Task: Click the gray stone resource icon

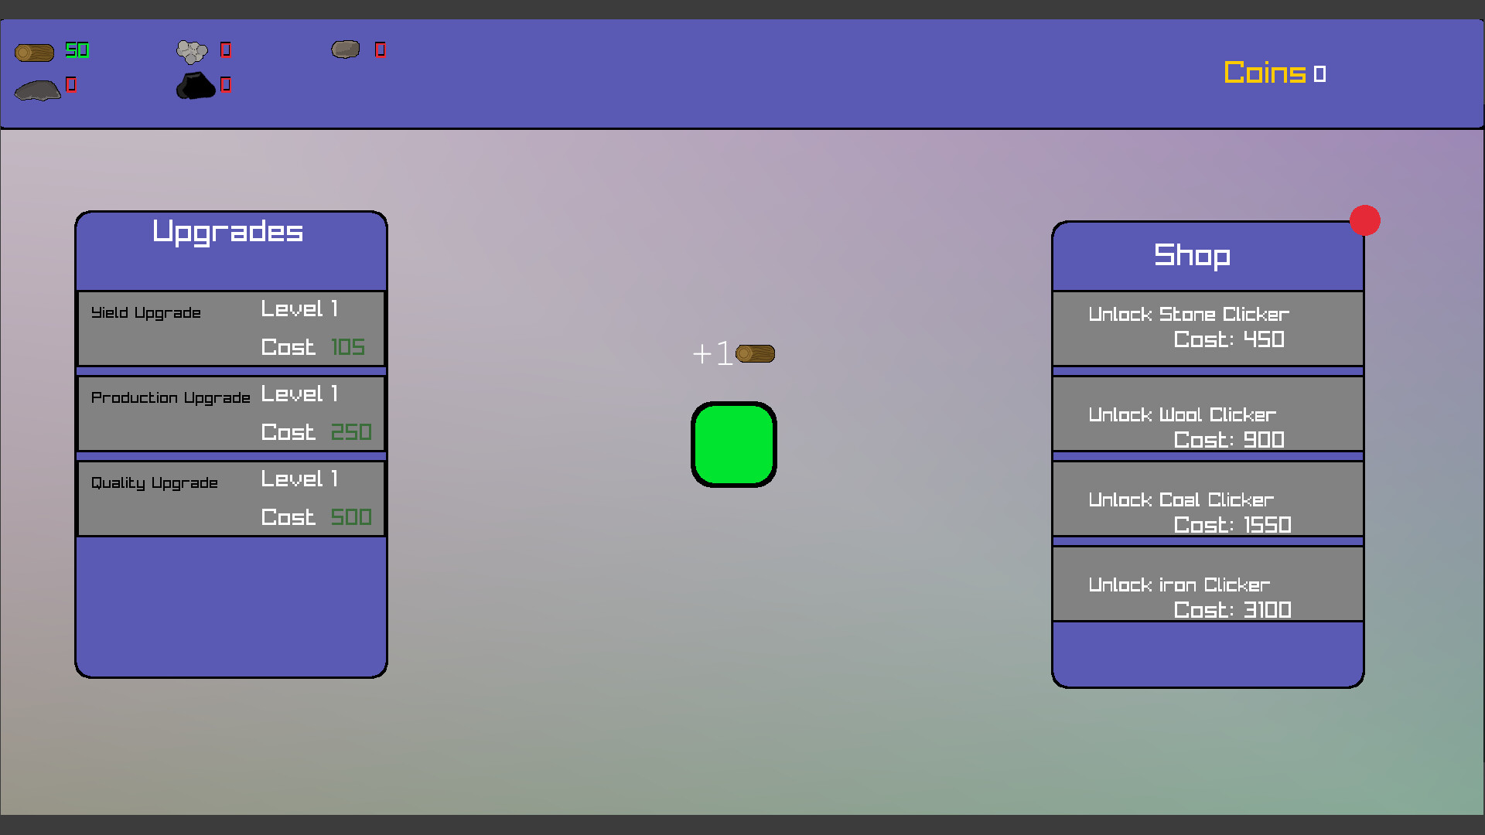Action: coord(37,90)
